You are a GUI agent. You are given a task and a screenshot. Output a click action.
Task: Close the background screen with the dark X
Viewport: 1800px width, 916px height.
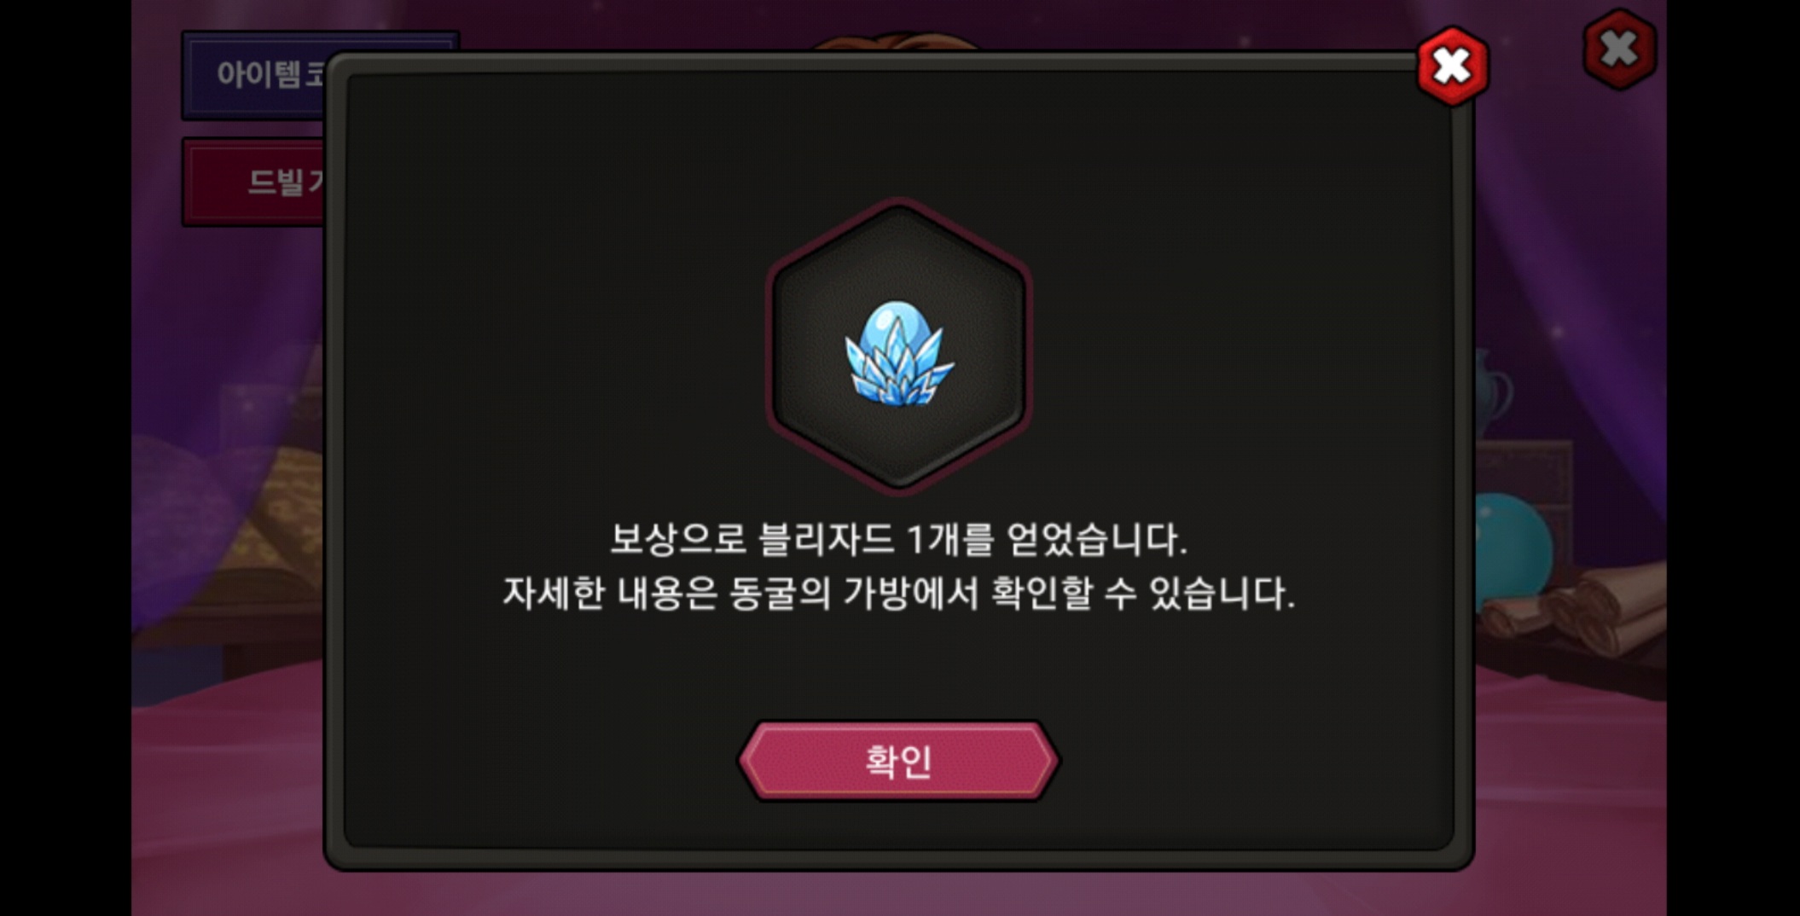click(1618, 49)
